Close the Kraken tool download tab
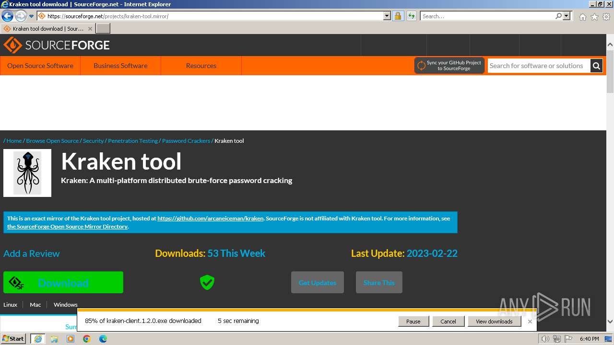614x345 pixels. [90, 29]
